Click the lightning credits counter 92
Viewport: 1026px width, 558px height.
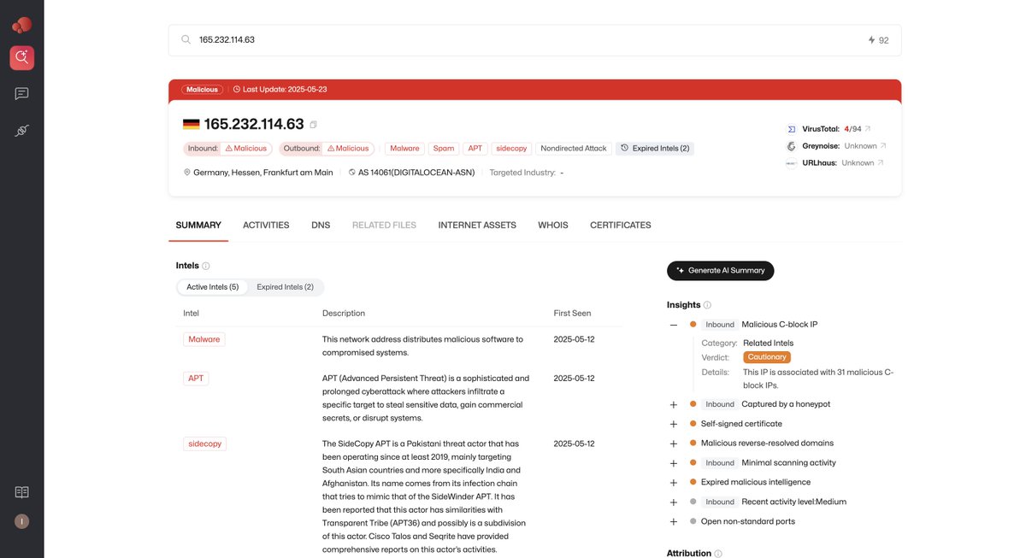click(878, 40)
